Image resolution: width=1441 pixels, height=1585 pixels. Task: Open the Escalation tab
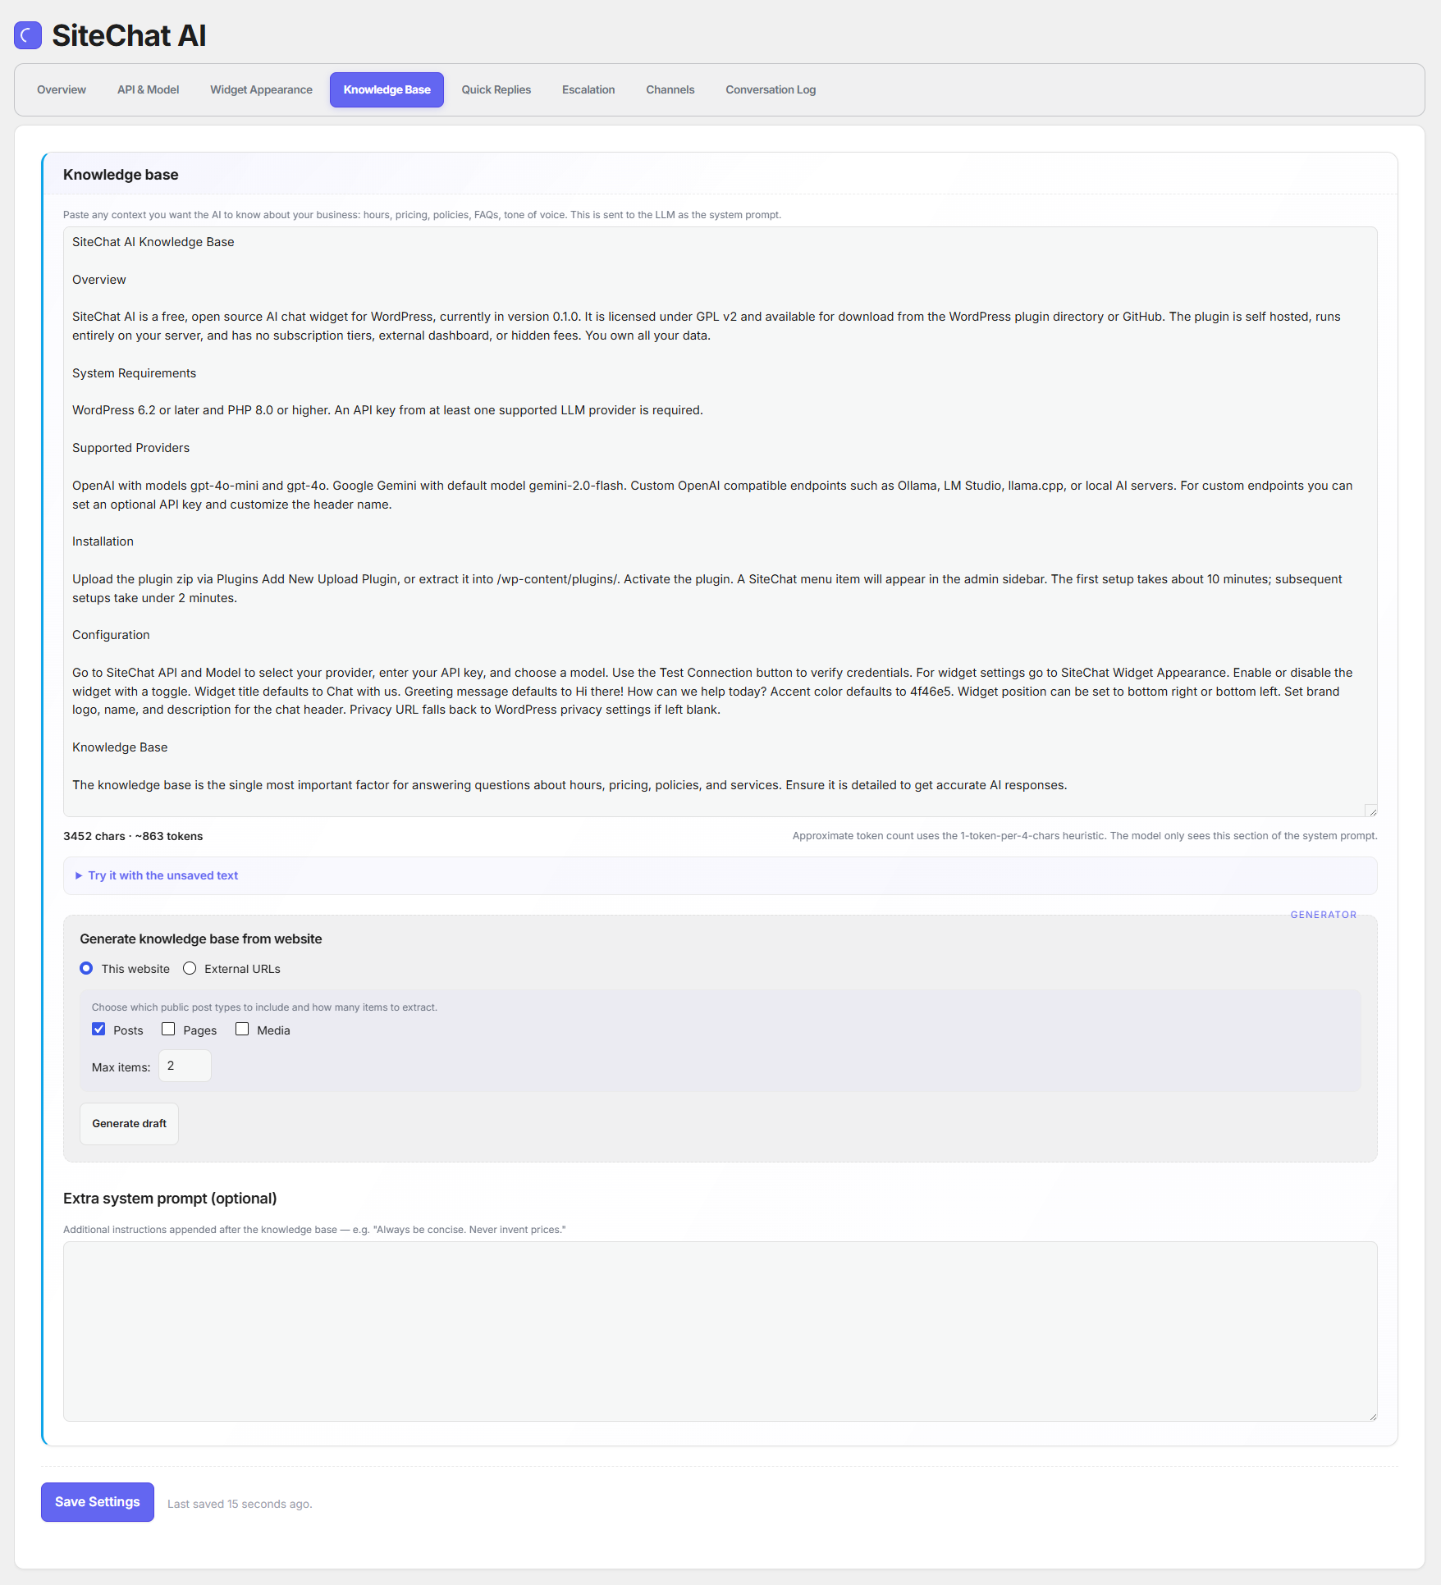coord(588,89)
